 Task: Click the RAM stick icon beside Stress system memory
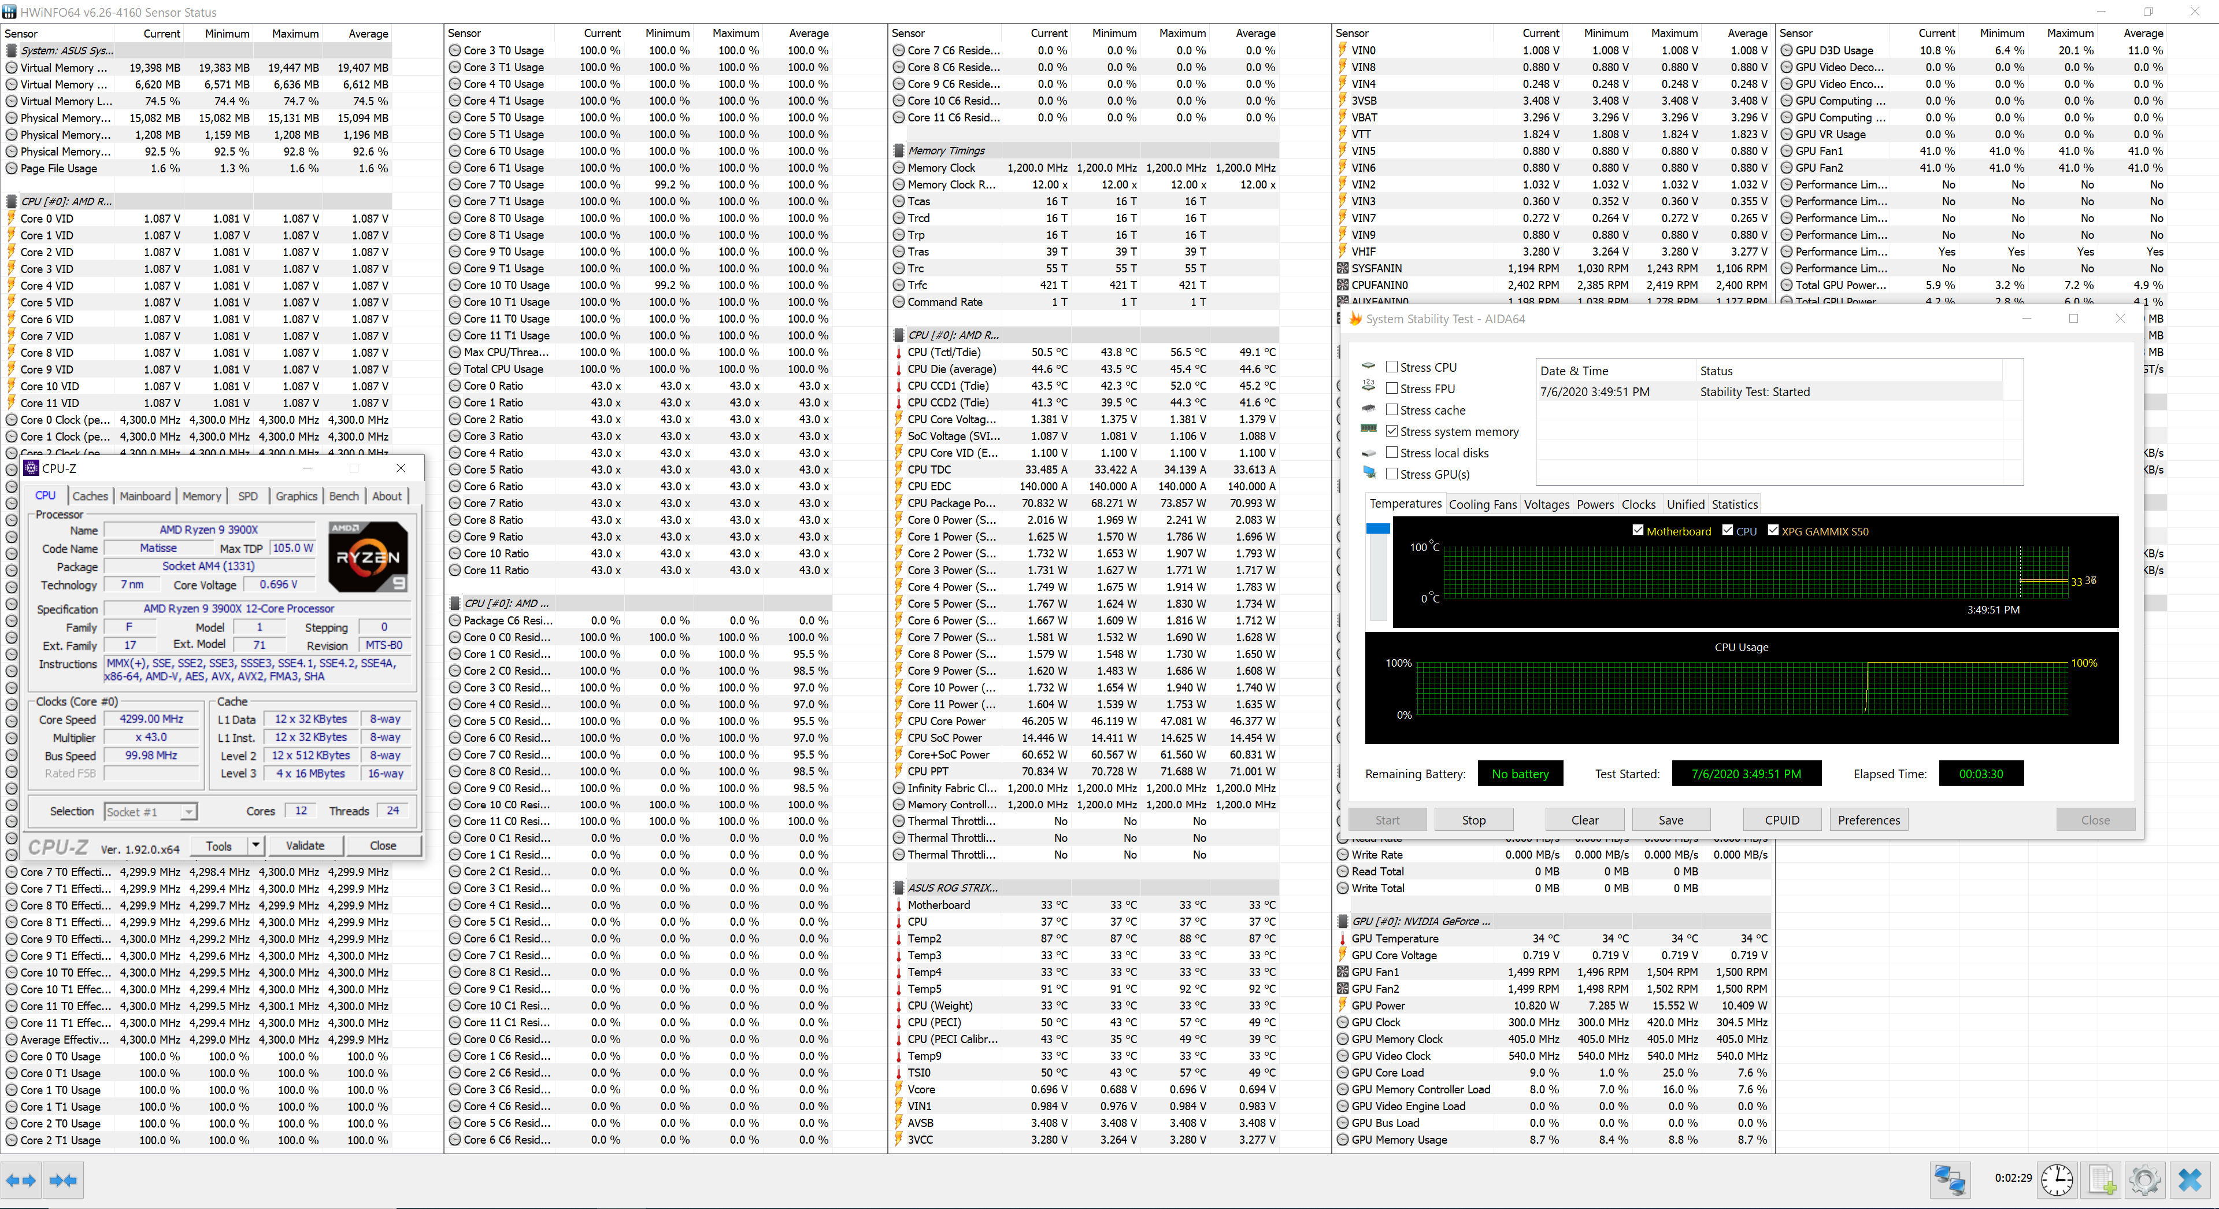tap(1369, 429)
